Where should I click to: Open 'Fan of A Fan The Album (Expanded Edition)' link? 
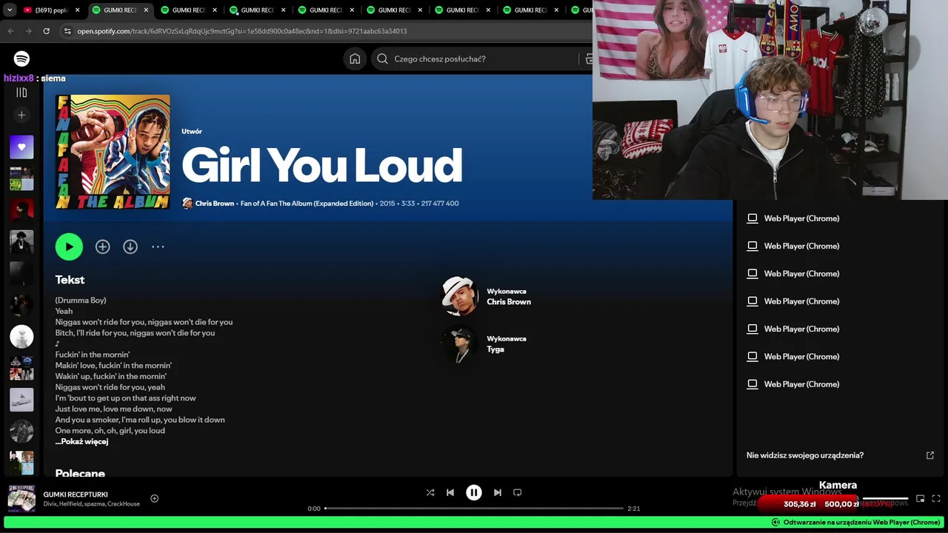coord(307,204)
